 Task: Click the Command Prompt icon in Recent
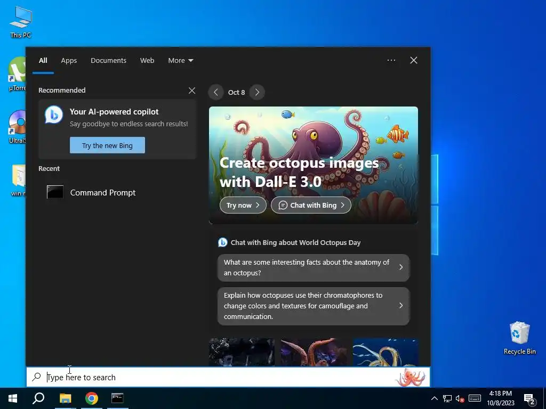click(x=55, y=192)
